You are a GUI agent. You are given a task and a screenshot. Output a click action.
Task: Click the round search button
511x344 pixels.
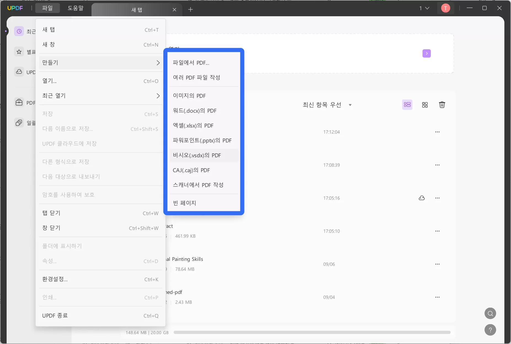490,313
